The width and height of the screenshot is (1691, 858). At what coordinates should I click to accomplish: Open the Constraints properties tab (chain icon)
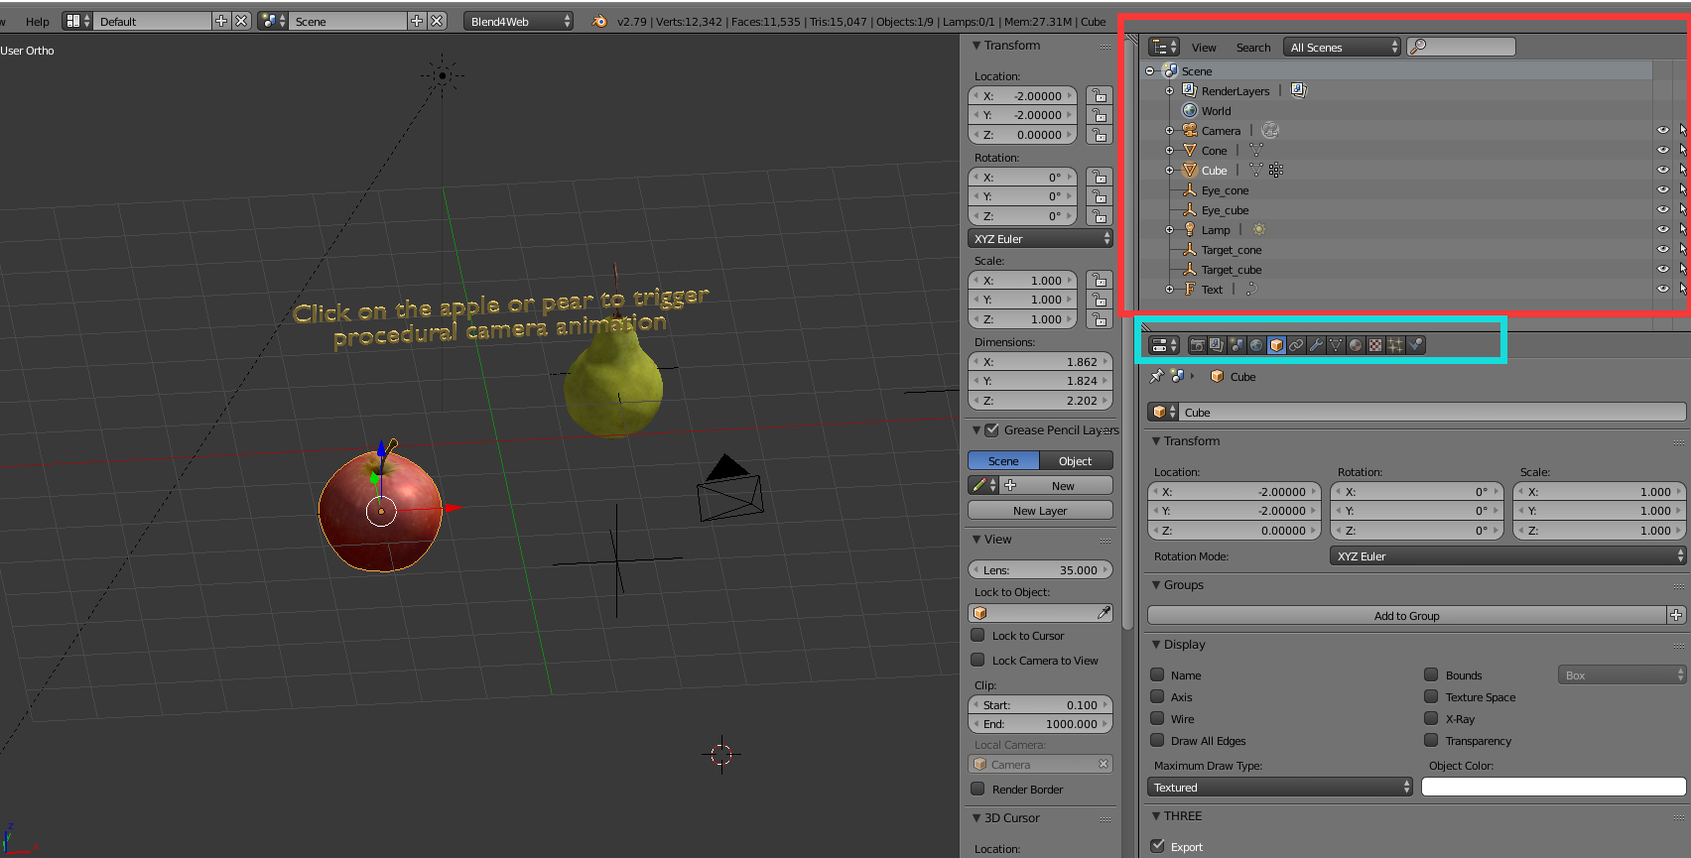click(1296, 345)
